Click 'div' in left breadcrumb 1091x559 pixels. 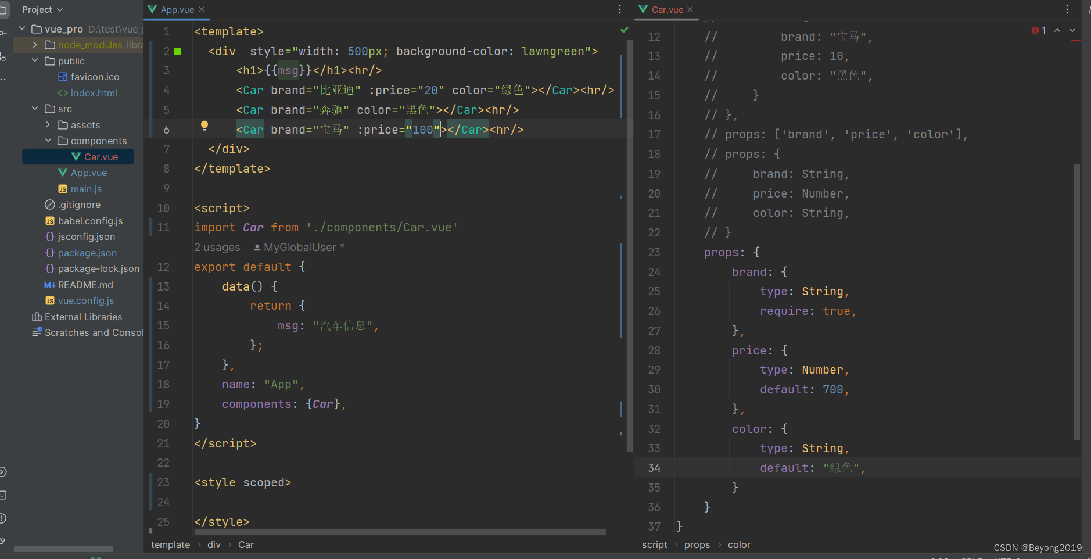coord(214,544)
